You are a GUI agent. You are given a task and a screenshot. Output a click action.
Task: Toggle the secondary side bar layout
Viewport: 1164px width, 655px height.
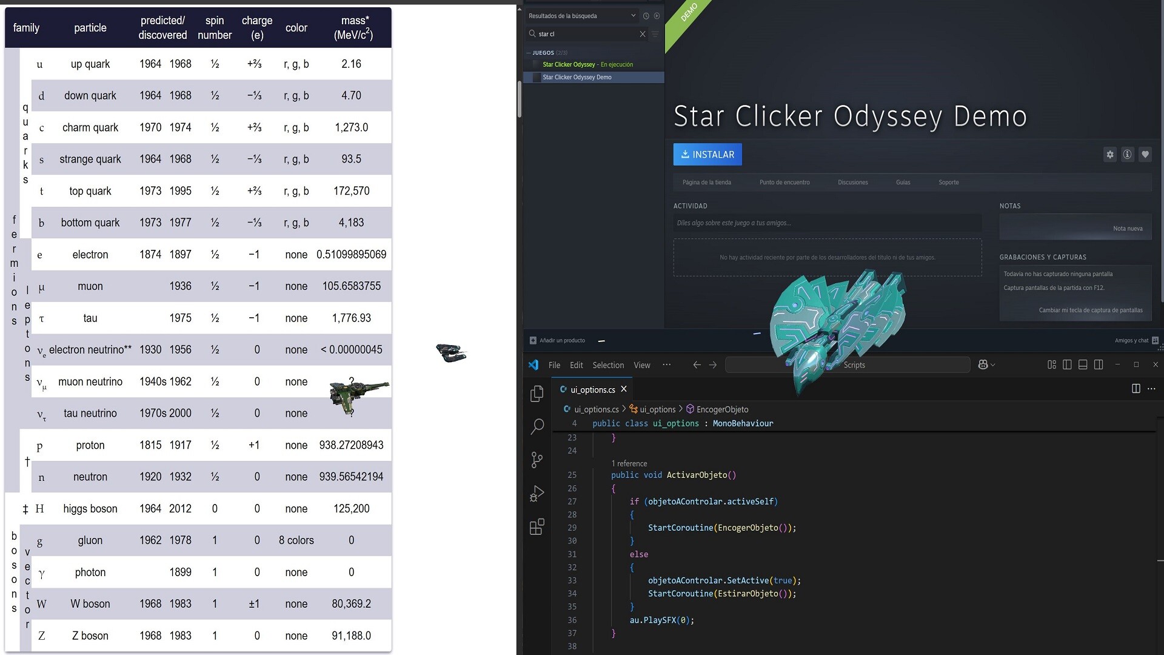point(1099,364)
